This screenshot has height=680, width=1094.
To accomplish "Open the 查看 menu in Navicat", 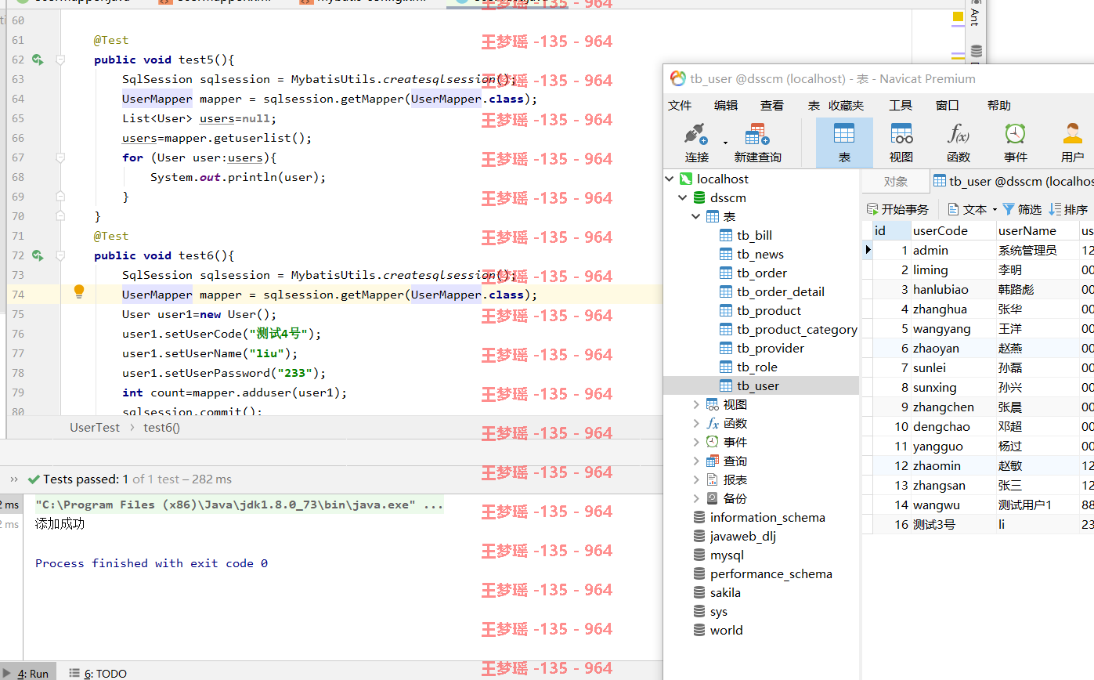I will click(772, 105).
